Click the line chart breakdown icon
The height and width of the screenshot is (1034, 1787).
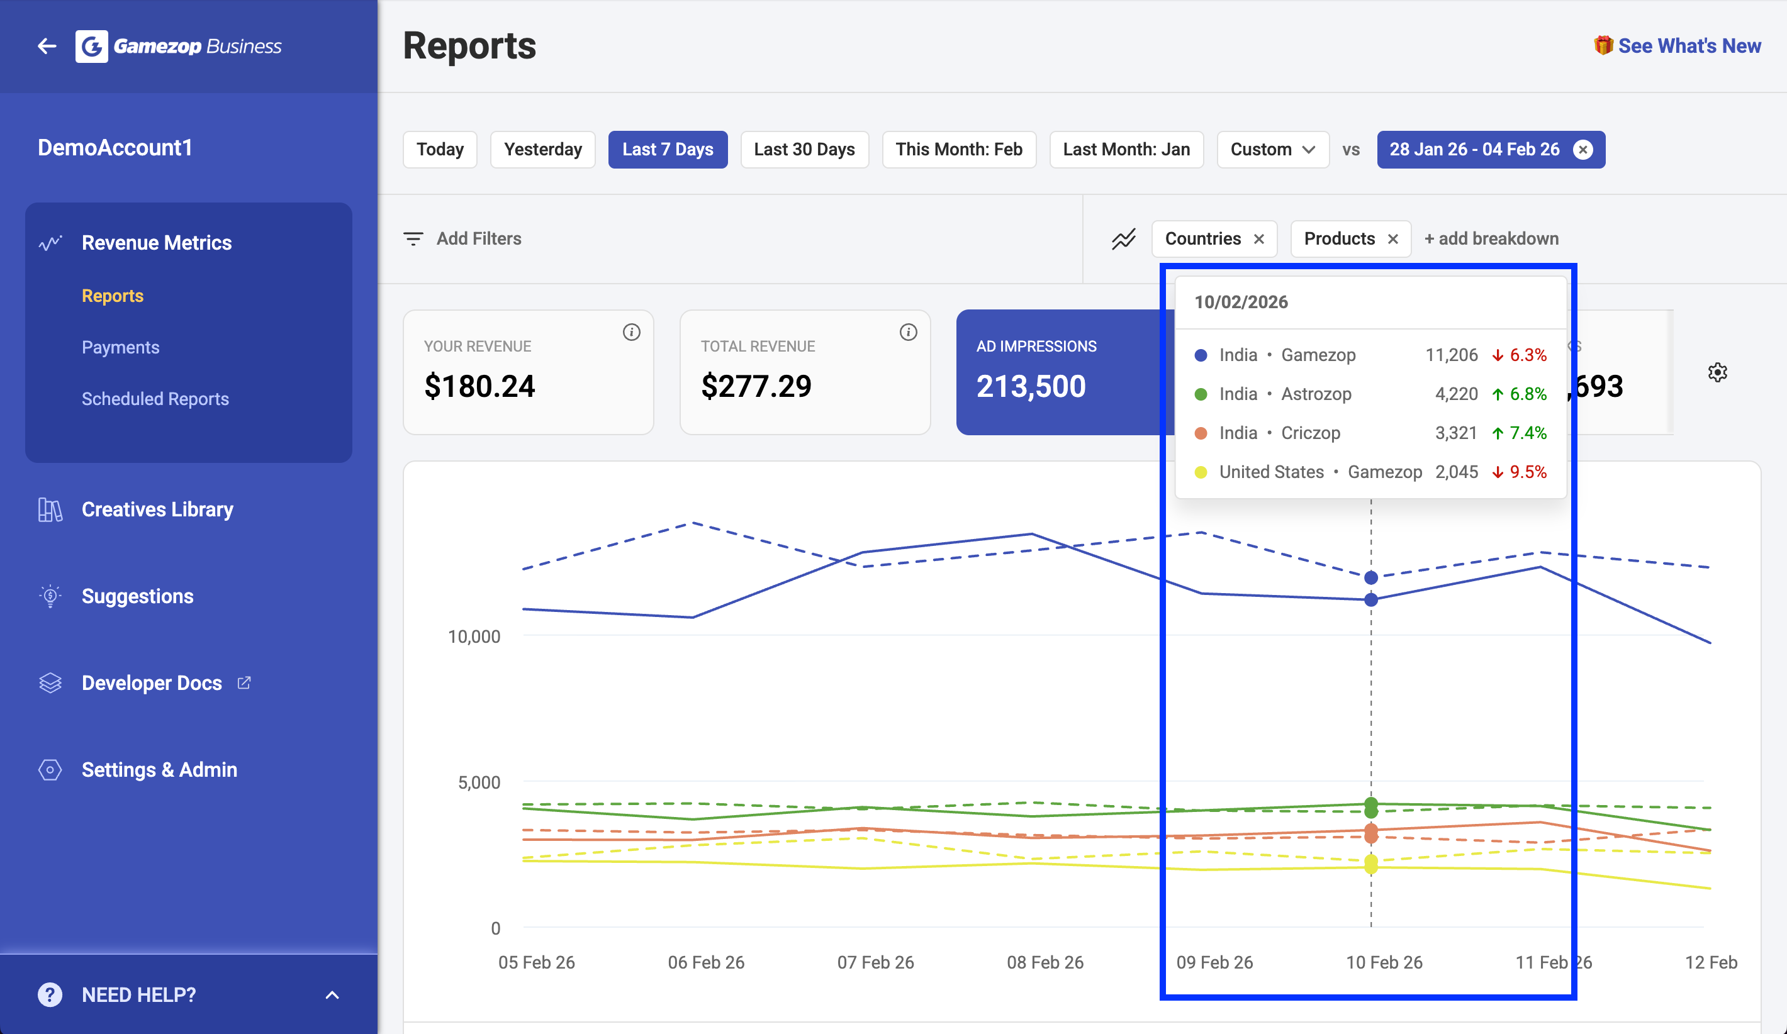coord(1123,239)
